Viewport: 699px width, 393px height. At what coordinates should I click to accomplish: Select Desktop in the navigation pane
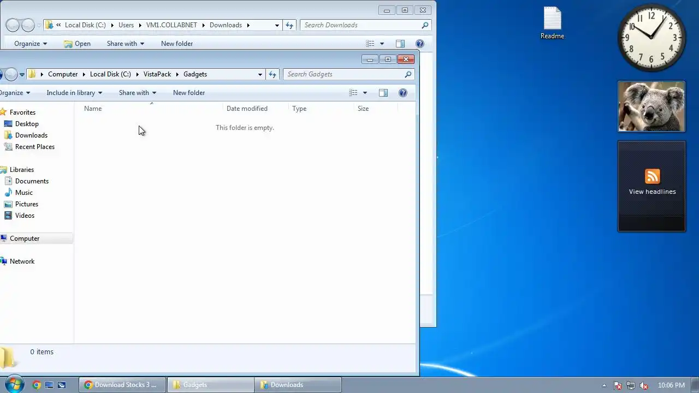27,124
